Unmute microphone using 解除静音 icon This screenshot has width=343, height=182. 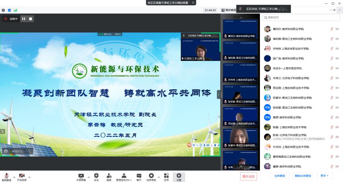pyautogui.click(x=6, y=176)
